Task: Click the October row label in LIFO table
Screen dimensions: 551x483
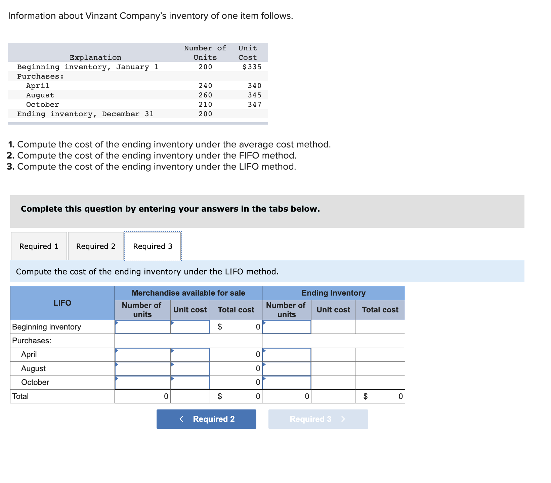Action: [x=35, y=382]
